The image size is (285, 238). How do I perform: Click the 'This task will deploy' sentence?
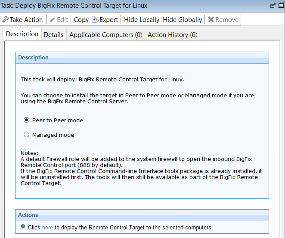point(102,80)
